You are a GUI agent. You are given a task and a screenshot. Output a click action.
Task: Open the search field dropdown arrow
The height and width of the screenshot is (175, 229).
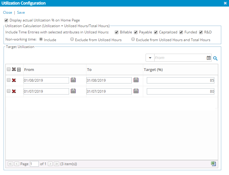(x=150, y=58)
